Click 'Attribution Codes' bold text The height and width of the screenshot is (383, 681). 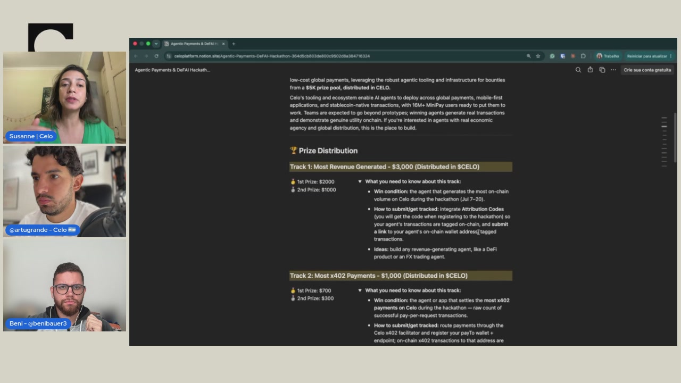(x=483, y=209)
